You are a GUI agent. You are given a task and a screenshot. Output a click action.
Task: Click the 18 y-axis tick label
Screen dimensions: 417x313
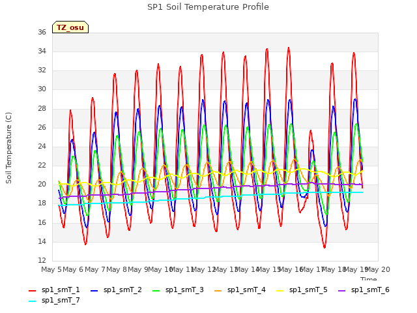42,203
